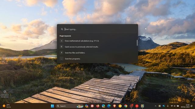Click the '=' calculator keyword icon
This screenshot has width=195, height=109.
pos(62,41)
